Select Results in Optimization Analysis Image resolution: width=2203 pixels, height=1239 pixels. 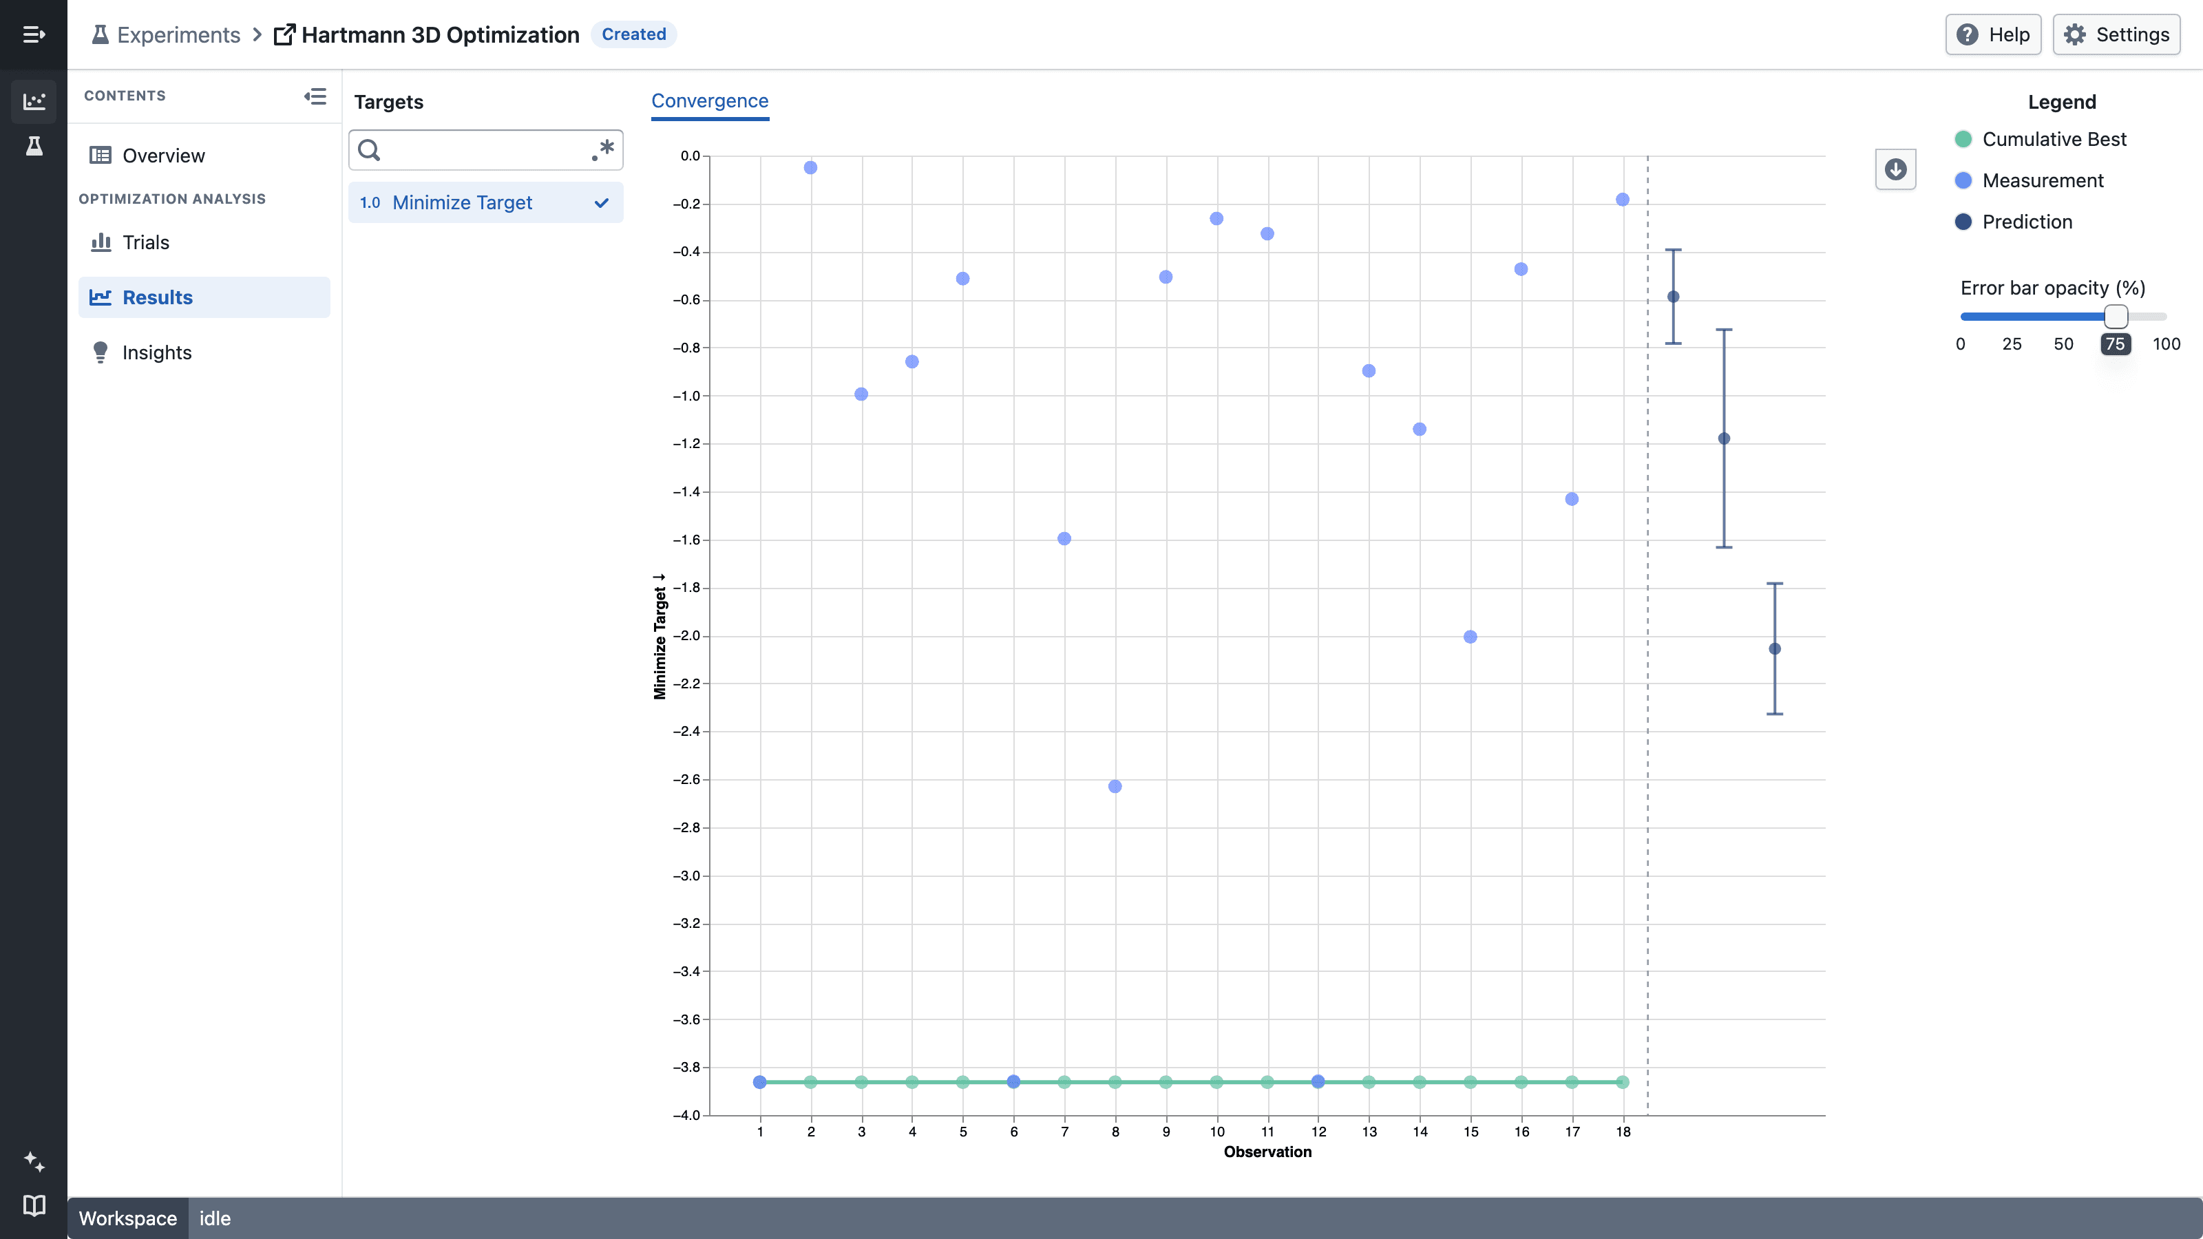point(204,297)
